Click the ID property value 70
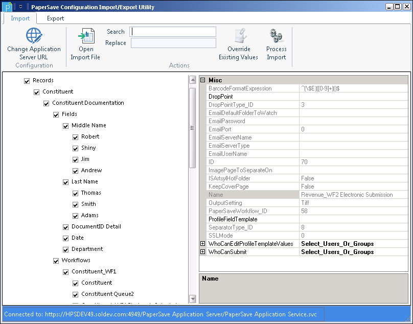413x324 pixels. point(304,161)
